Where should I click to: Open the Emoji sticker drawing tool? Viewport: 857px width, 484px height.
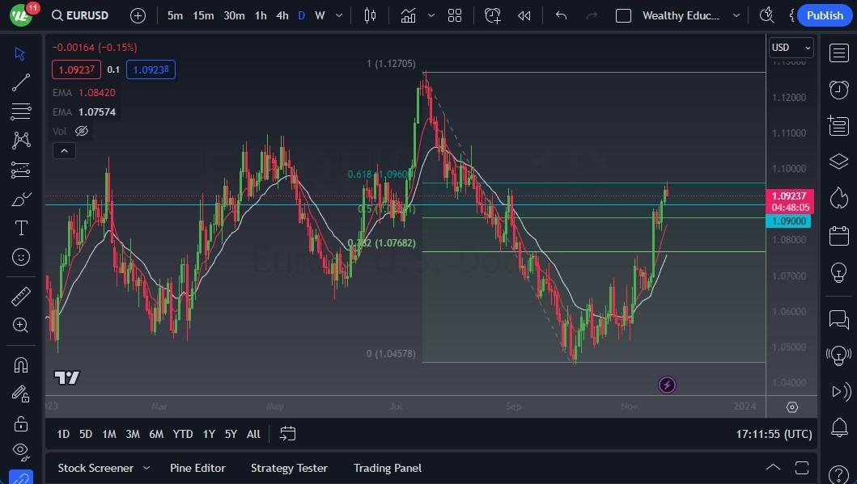coord(20,257)
